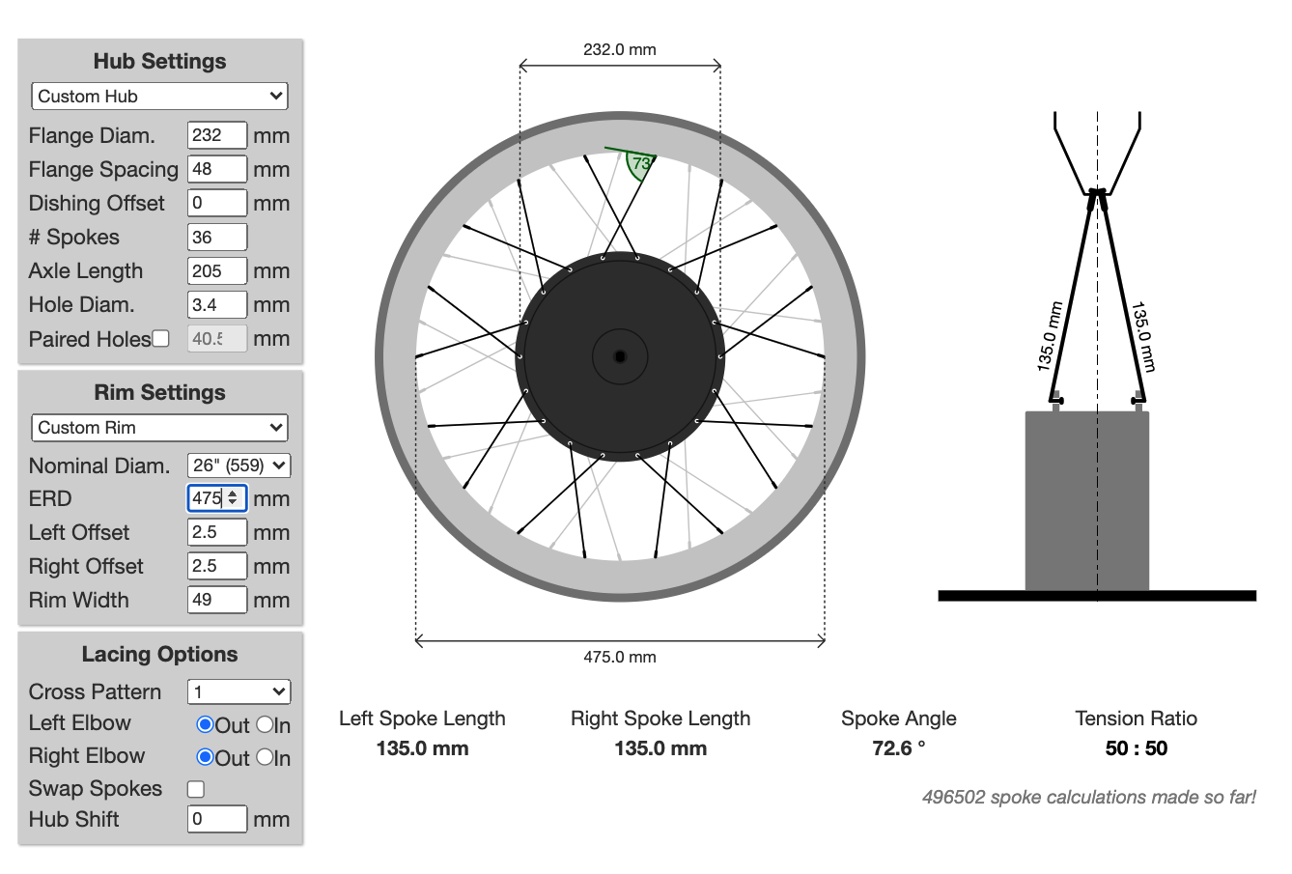Click the Spoke Angle value 72.6 °
This screenshot has width=1292, height=874.
(899, 748)
